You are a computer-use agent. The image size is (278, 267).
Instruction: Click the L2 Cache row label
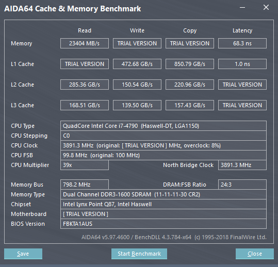tap(22, 85)
